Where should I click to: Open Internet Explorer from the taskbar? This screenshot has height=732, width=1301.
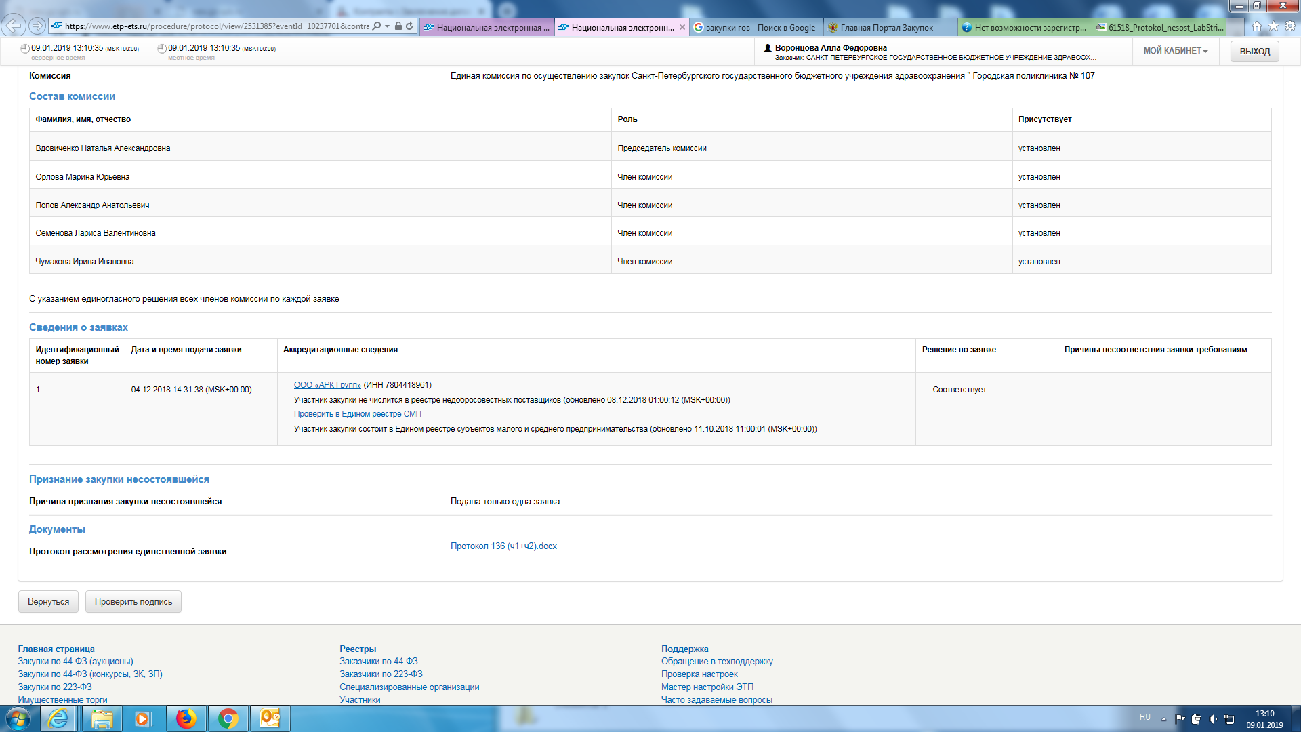coord(59,718)
